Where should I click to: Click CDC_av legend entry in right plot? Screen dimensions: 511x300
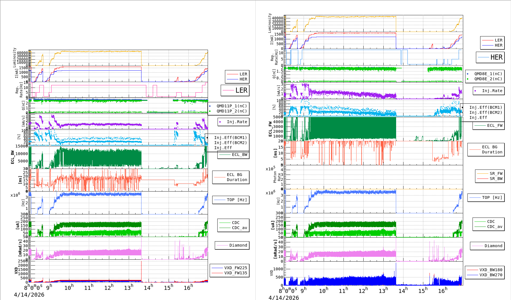(x=488, y=227)
